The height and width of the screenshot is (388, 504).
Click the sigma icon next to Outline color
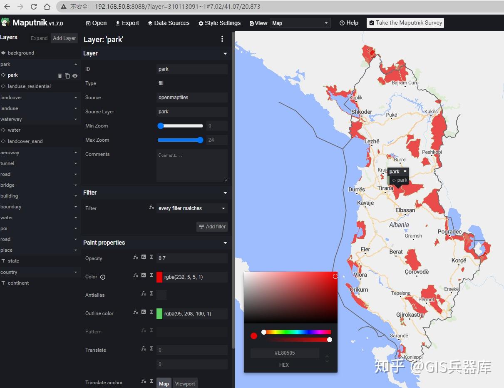point(151,312)
